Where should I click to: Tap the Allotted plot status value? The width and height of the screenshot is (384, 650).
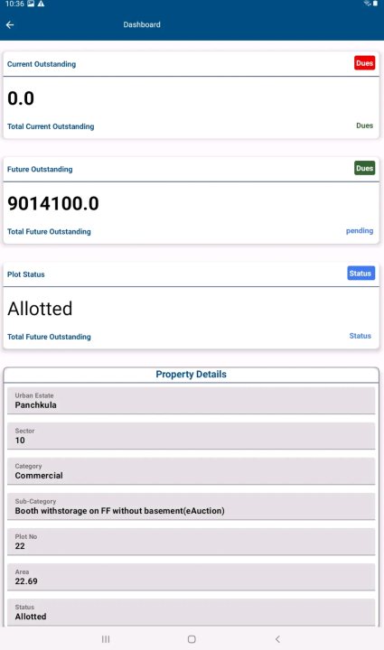[40, 309]
